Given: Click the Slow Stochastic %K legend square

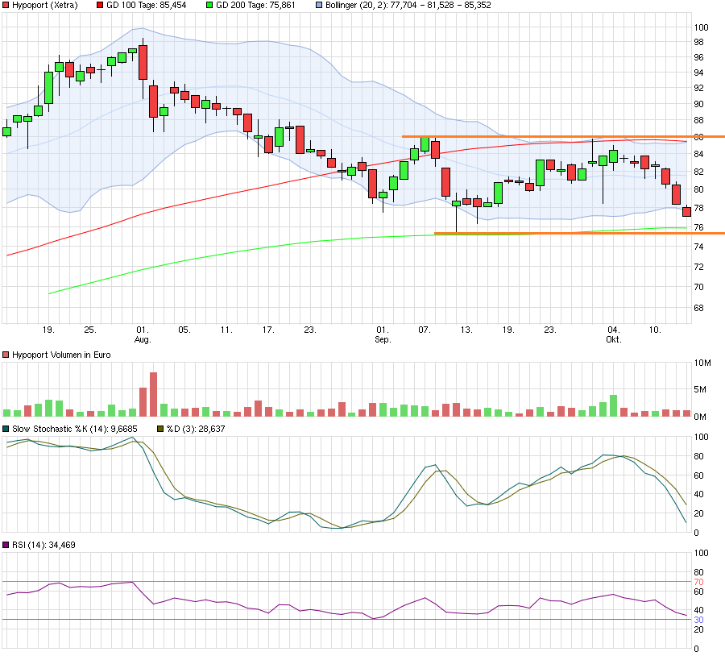Looking at the screenshot, I should [x=6, y=429].
